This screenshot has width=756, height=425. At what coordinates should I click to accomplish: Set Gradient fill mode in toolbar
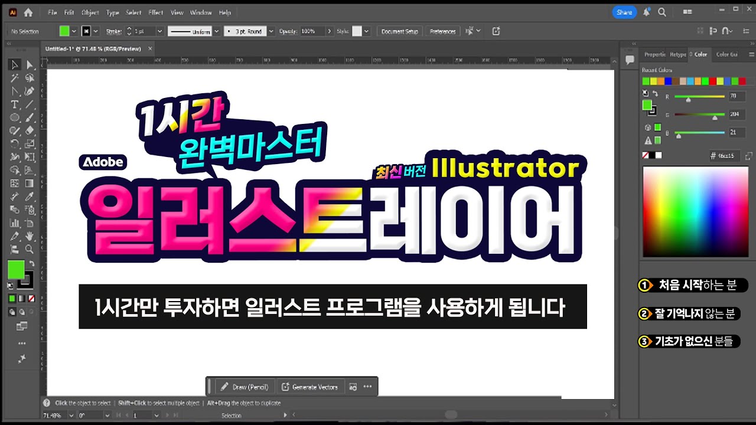click(22, 299)
